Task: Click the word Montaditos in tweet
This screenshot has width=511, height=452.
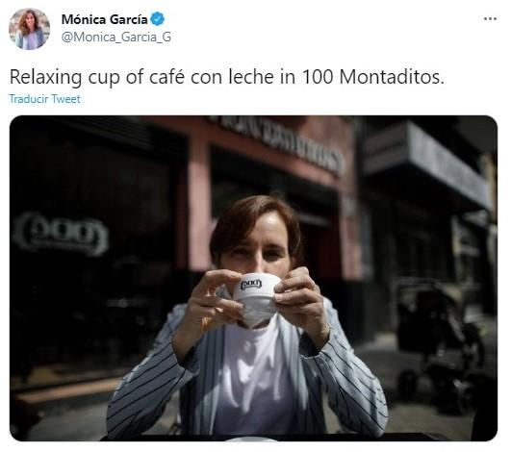Action: click(392, 77)
